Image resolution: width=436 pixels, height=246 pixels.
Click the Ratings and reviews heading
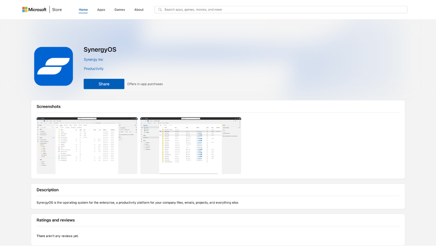pos(56,220)
